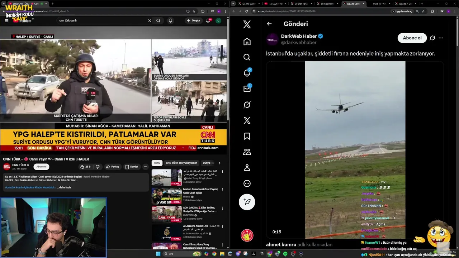Open Spotify from the taskbar
This screenshot has width=459, height=258.
tap(285, 254)
